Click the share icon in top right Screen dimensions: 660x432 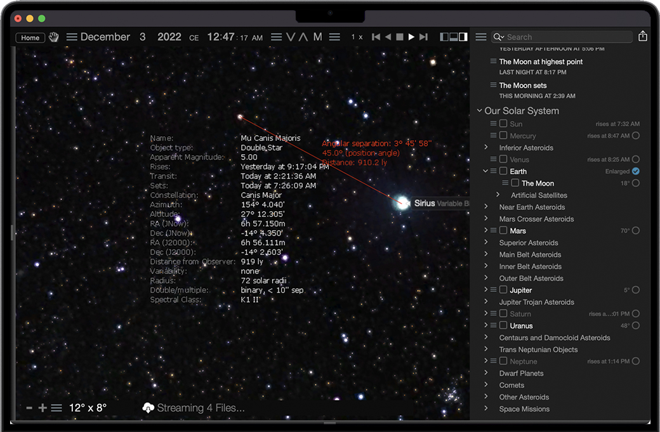point(643,37)
